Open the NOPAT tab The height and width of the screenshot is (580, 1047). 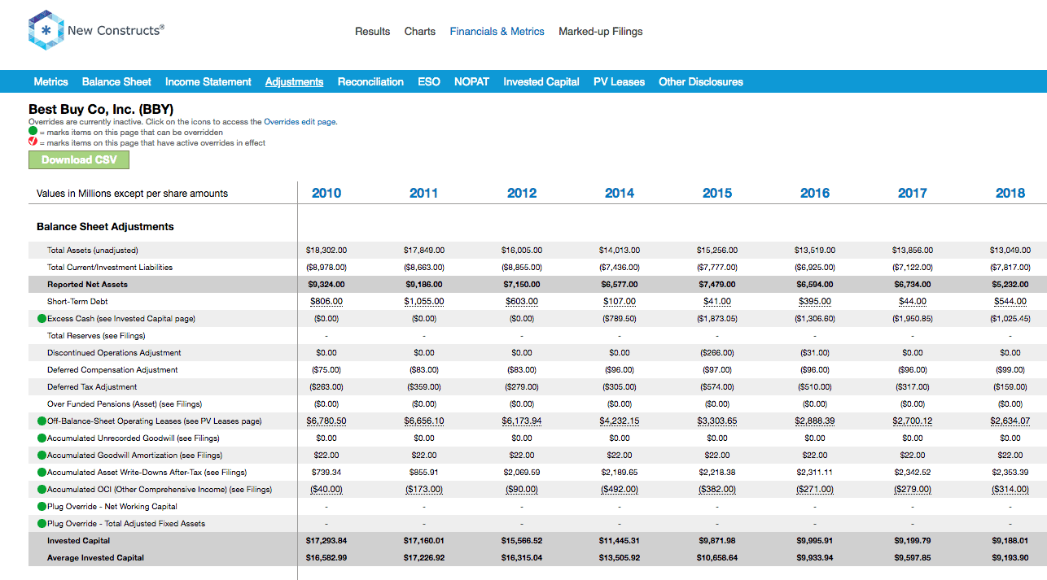point(471,82)
